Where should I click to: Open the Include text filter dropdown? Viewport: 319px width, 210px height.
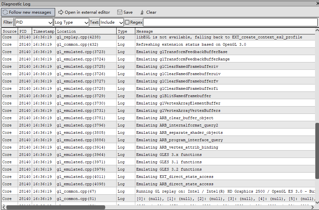coord(112,22)
